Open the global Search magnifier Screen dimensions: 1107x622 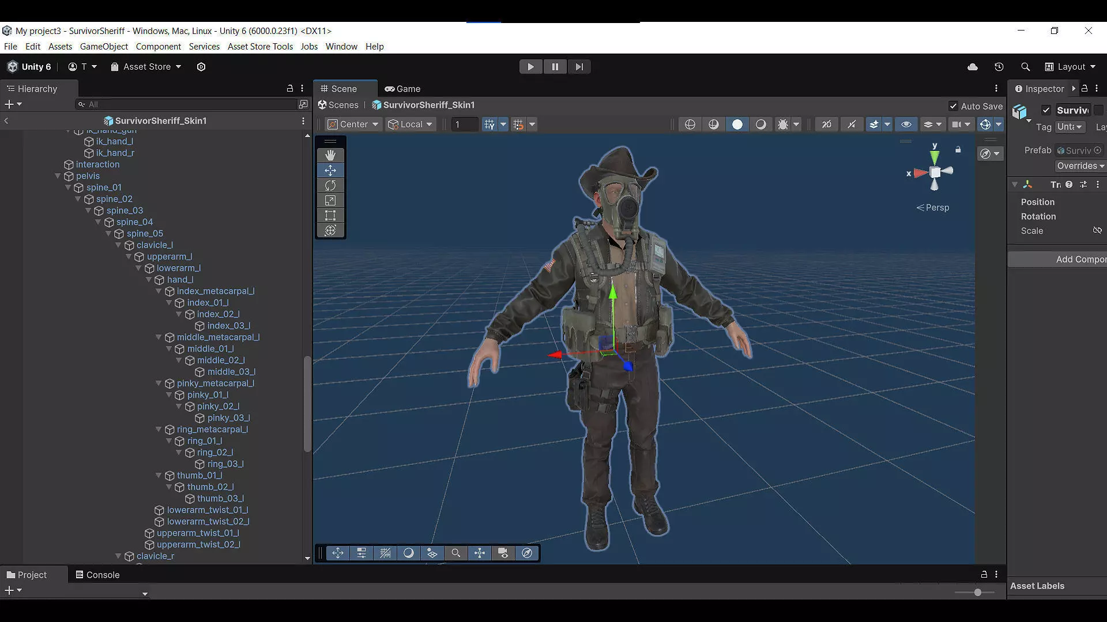pos(1025,67)
